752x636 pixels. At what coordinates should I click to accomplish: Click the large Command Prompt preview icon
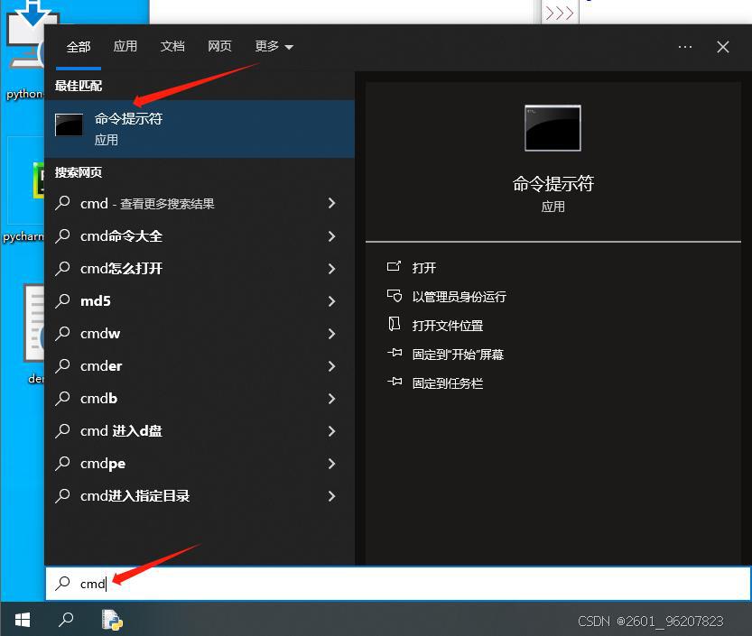tap(552, 128)
